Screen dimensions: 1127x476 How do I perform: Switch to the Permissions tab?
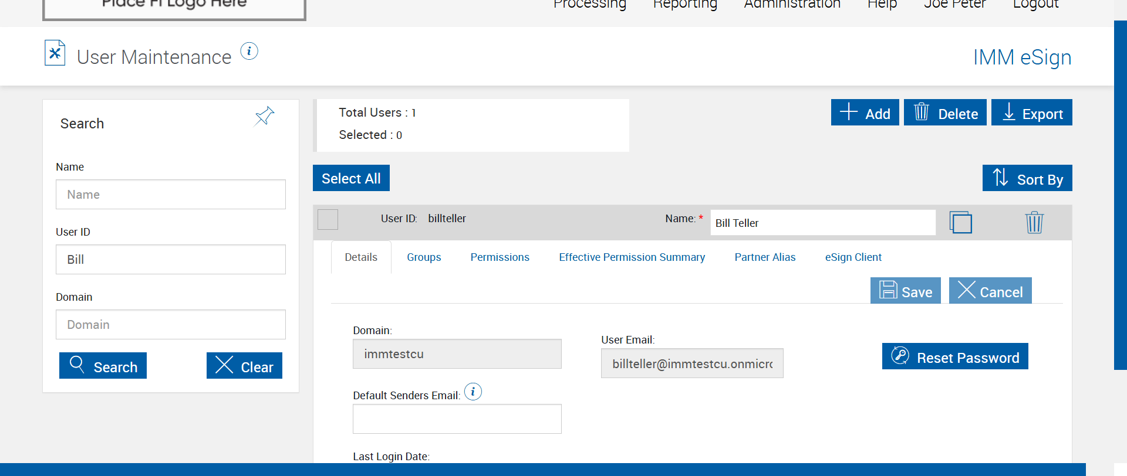tap(500, 257)
